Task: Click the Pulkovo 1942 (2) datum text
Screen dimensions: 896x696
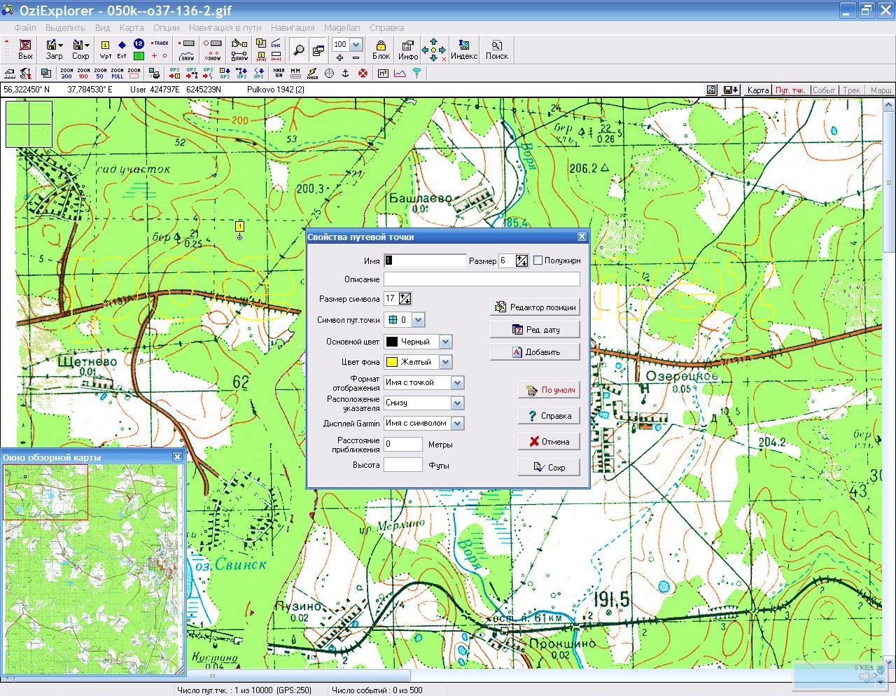Action: (276, 90)
